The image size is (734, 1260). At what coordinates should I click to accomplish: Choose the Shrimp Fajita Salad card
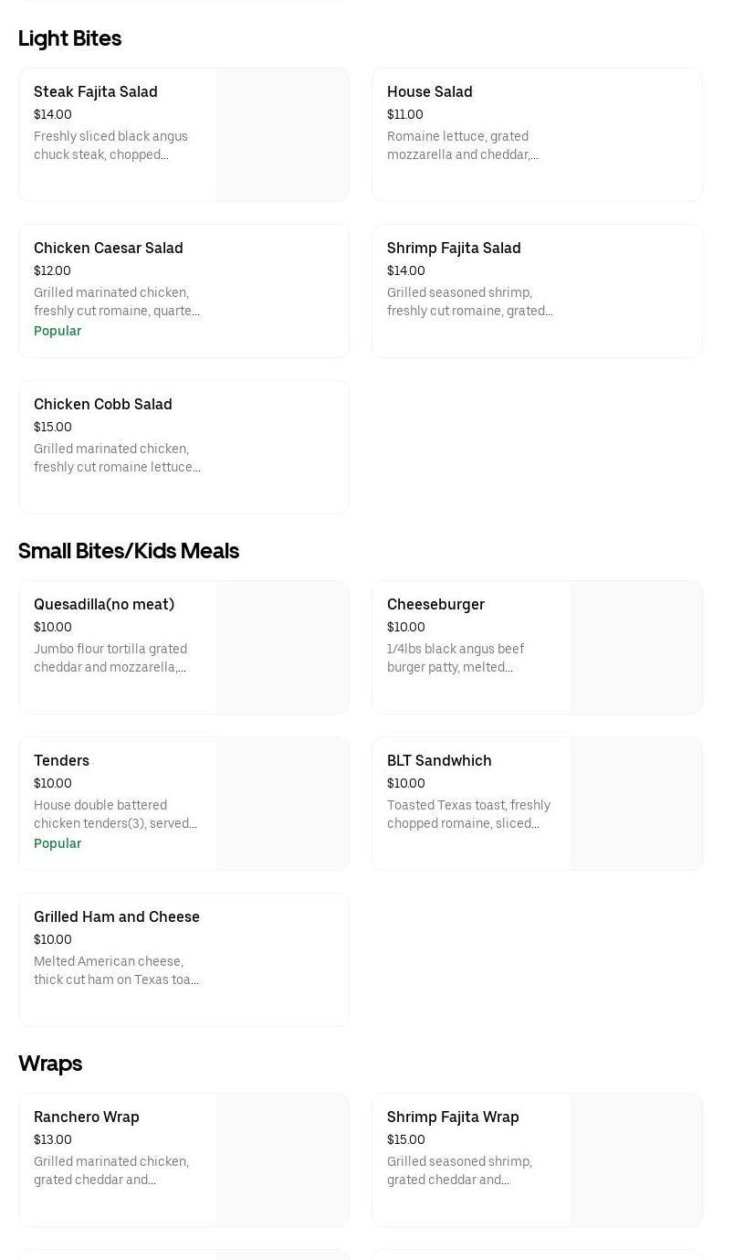click(537, 291)
